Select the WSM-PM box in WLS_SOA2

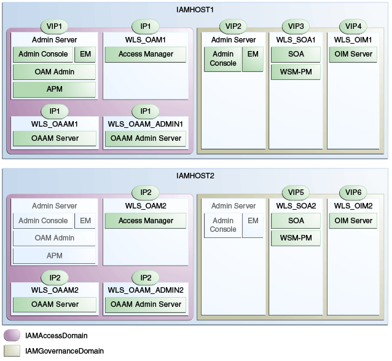point(296,238)
